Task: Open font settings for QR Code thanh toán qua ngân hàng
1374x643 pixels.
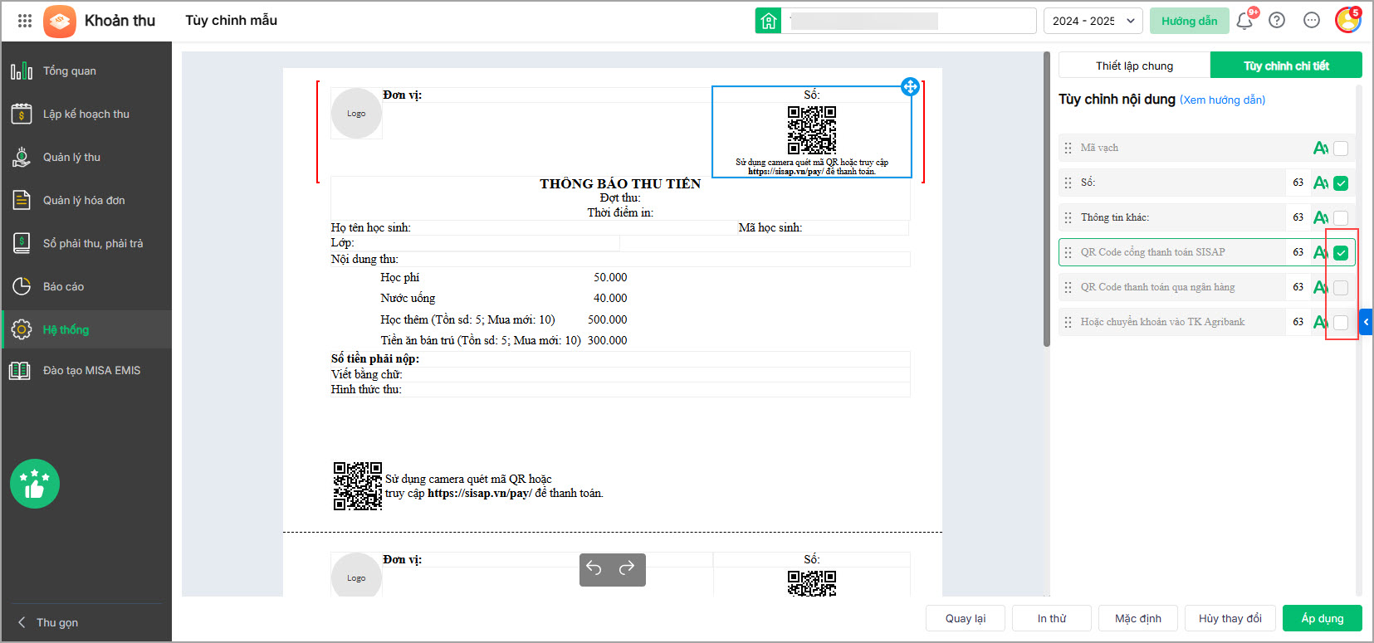Action: pos(1320,287)
